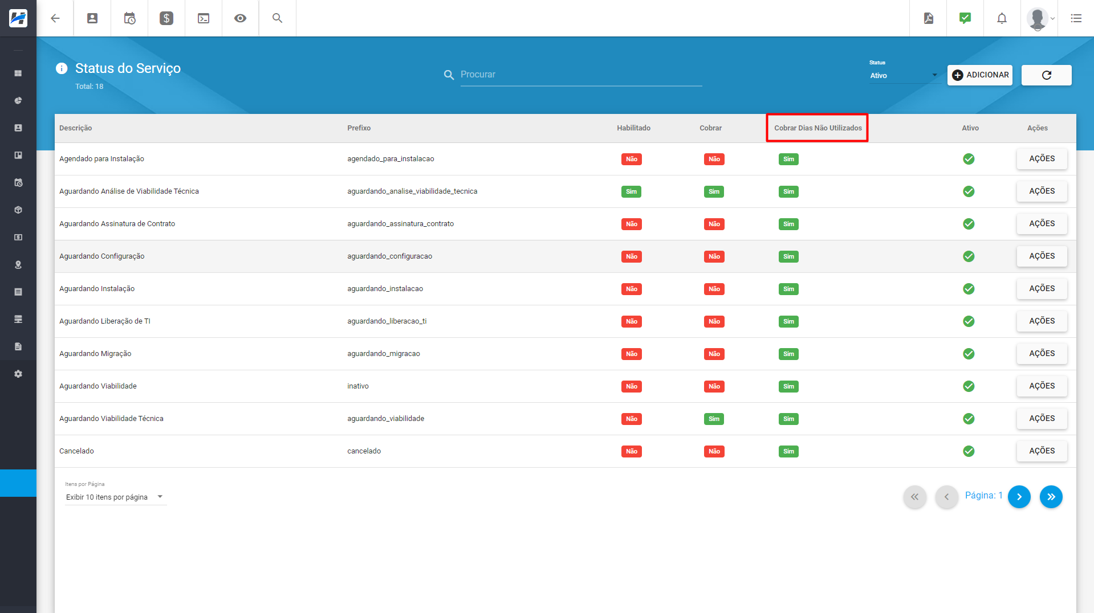The width and height of the screenshot is (1094, 613).
Task: Sort by Descrição column header
Action: pos(75,128)
